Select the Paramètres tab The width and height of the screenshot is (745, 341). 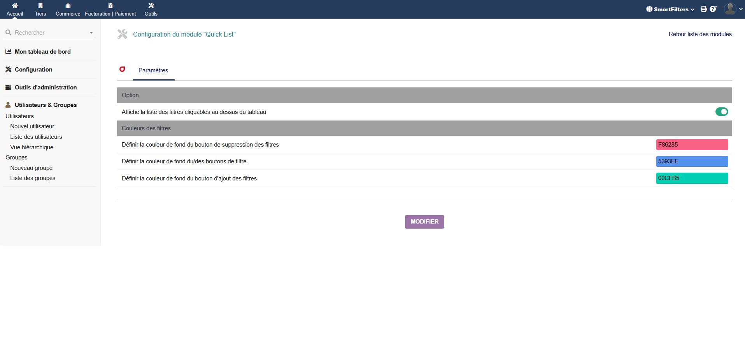pos(153,70)
